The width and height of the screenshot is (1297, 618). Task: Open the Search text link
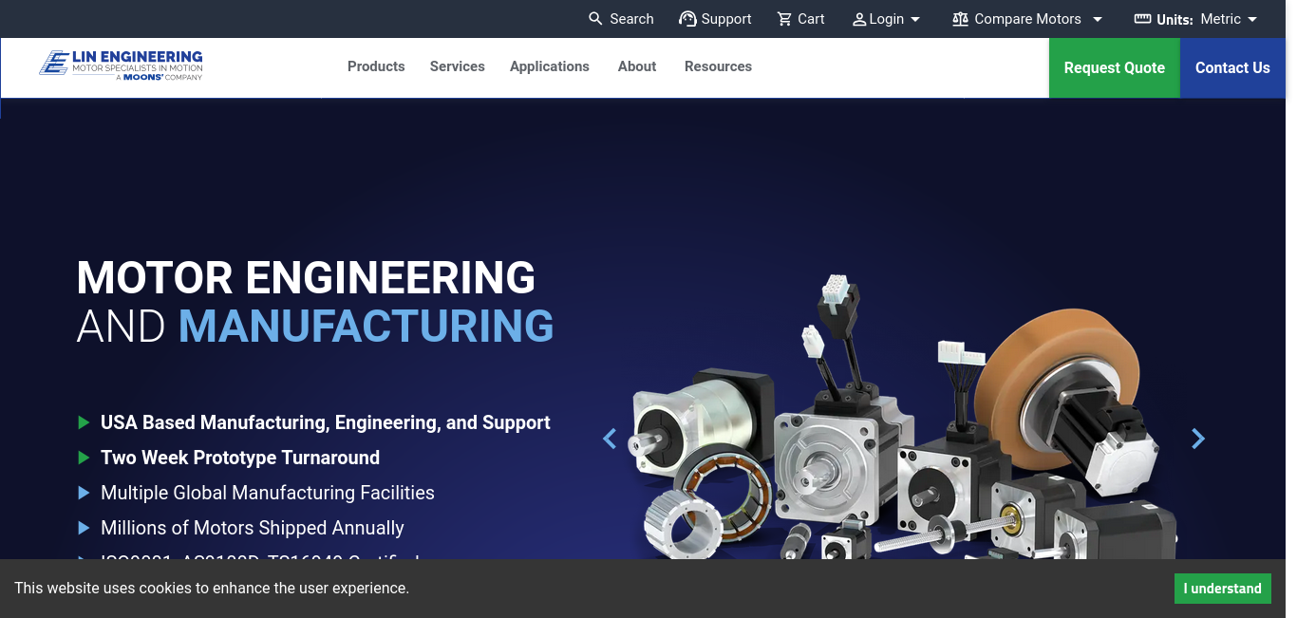coord(631,19)
